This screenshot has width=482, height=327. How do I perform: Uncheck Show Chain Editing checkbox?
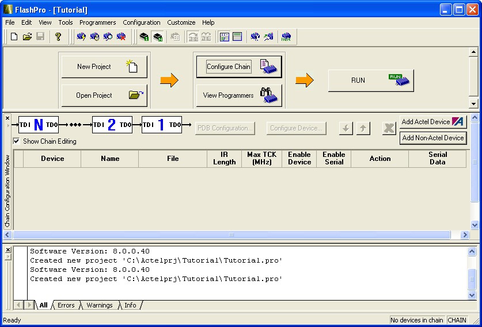click(16, 141)
